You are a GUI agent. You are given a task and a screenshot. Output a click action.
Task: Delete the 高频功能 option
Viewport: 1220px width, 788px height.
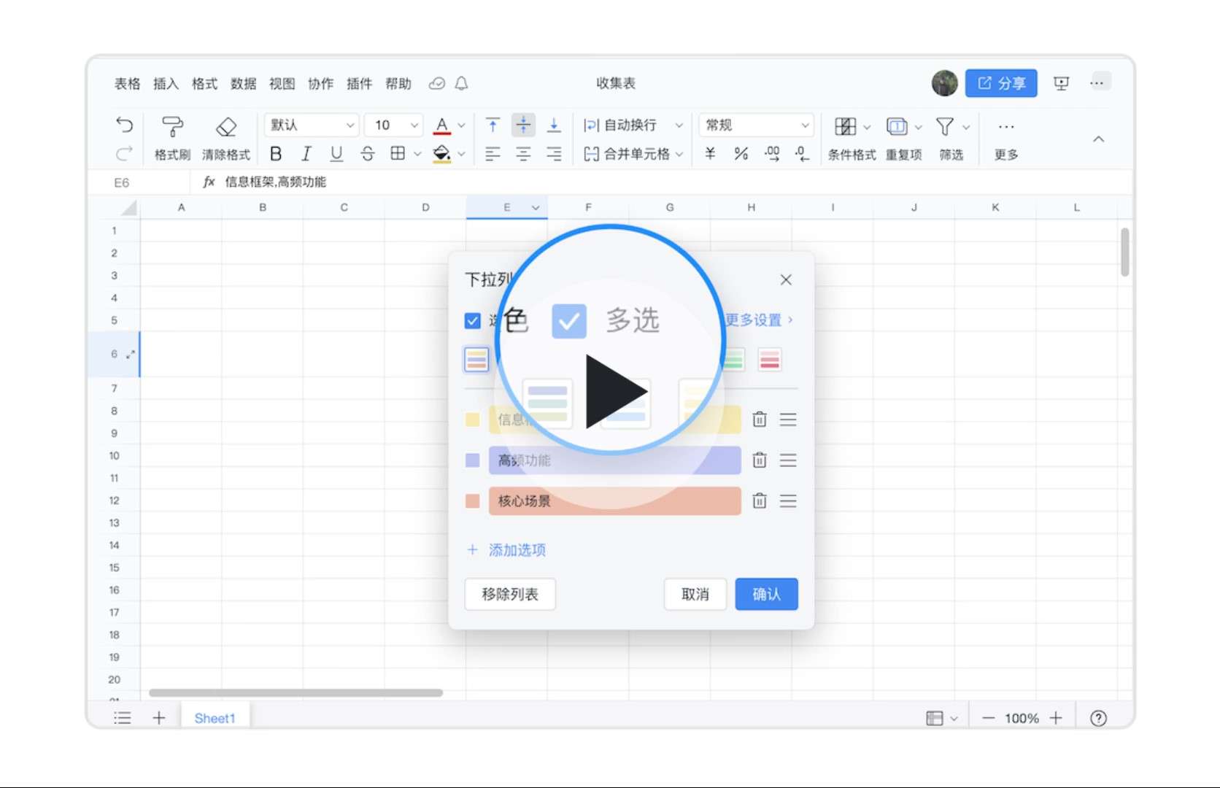(x=760, y=460)
